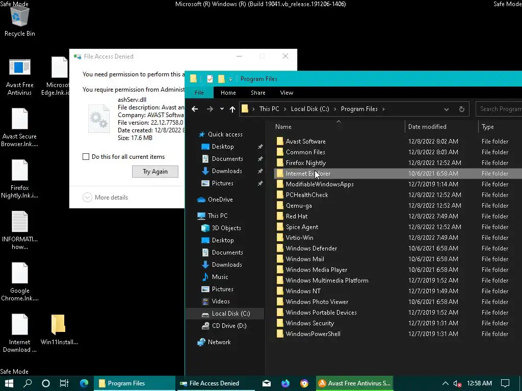Unpin Desktop from Quick access
The image size is (522, 391).
tap(260, 147)
